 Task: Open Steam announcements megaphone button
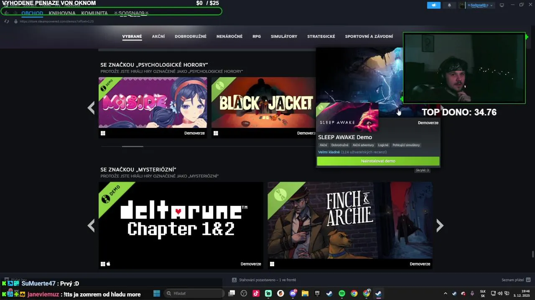[x=433, y=5]
